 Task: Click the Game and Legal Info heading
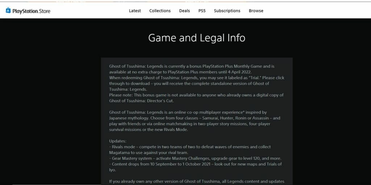pos(197,38)
